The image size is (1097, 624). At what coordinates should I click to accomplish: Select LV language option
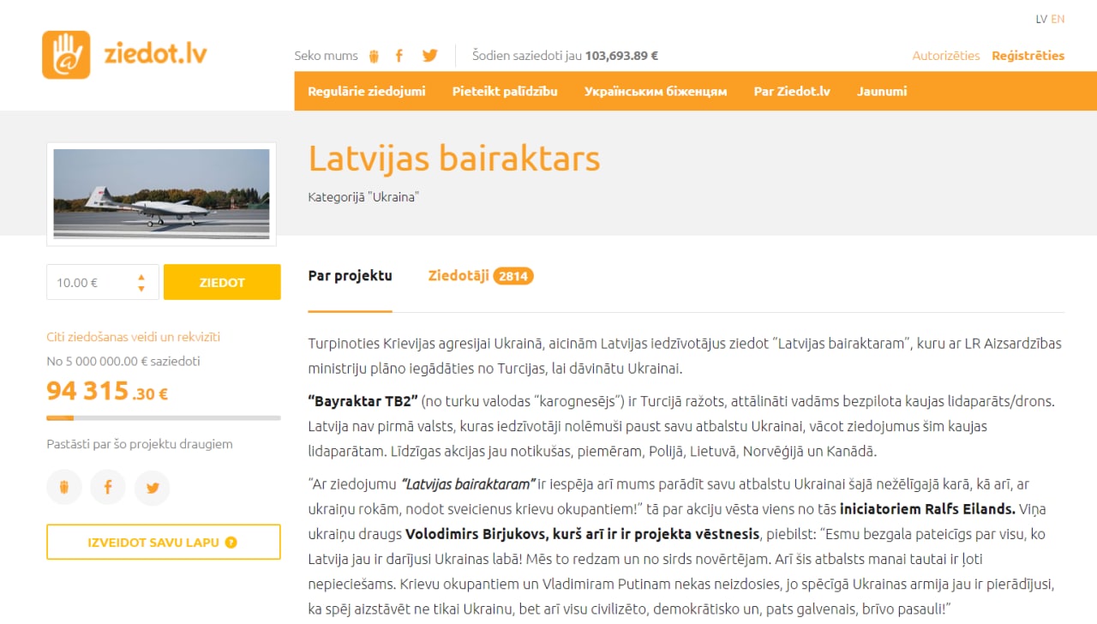[x=1040, y=19]
